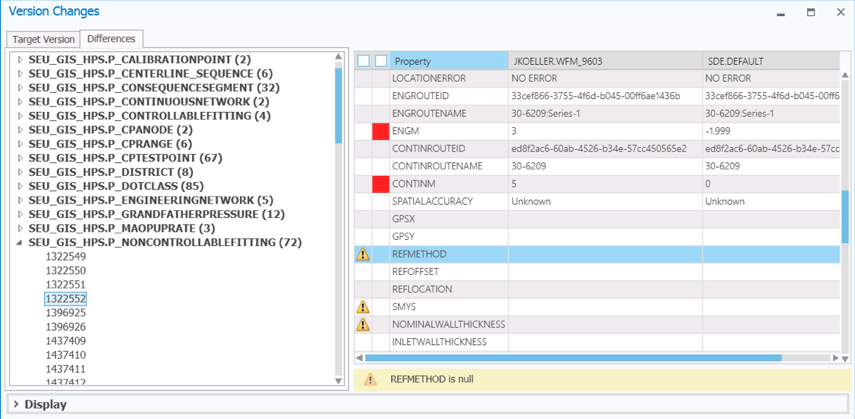Select feature 1322550 in the tree
855x419 pixels.
(x=66, y=270)
